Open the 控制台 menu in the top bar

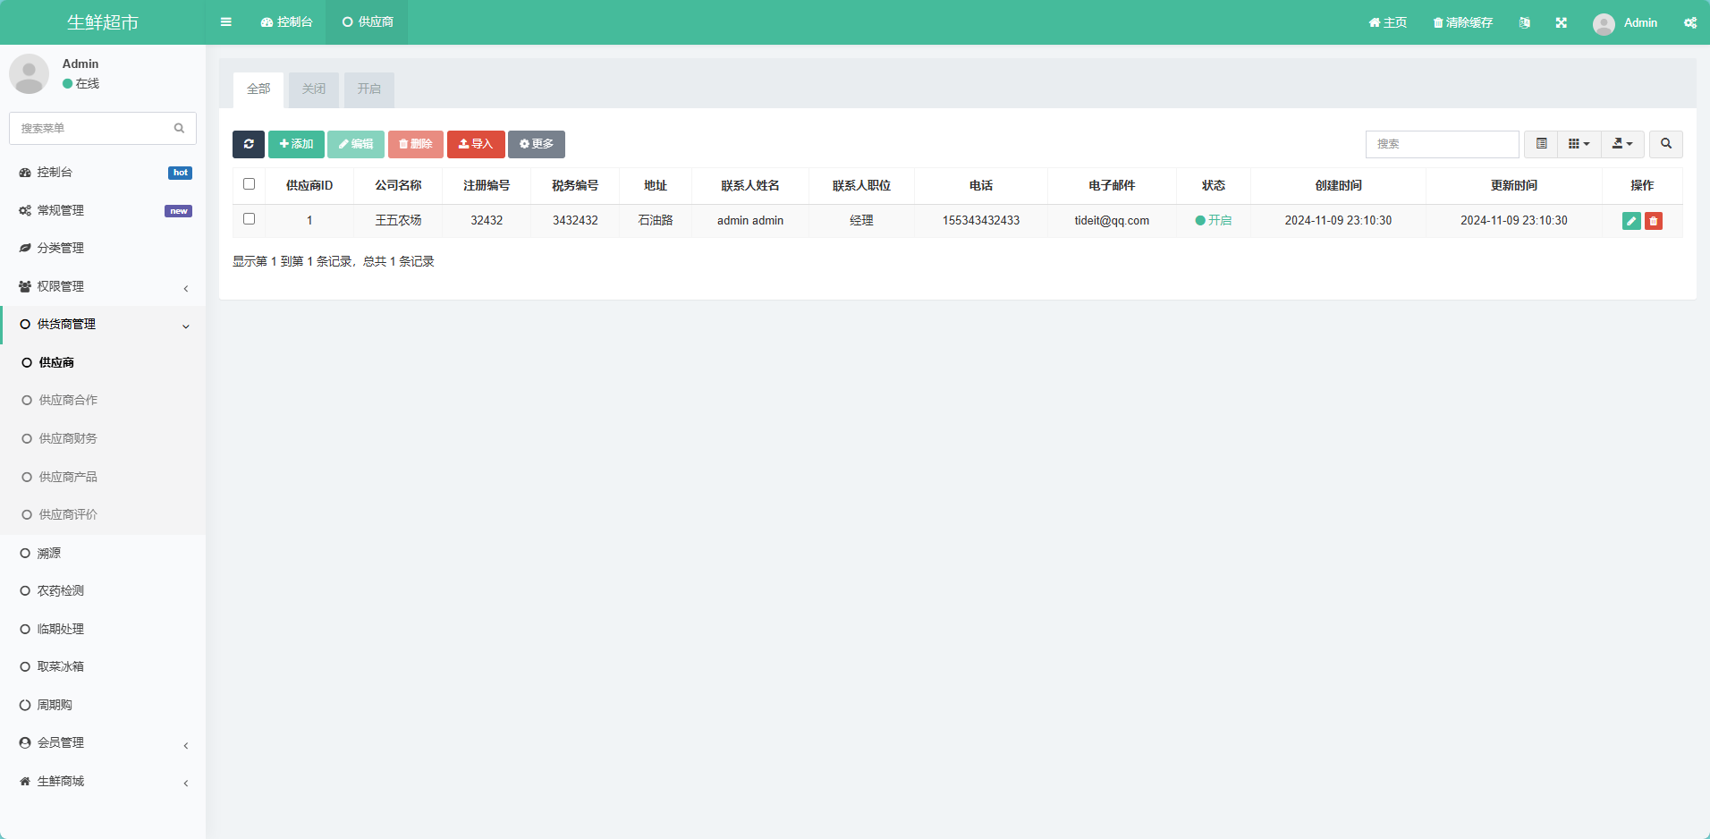point(286,21)
